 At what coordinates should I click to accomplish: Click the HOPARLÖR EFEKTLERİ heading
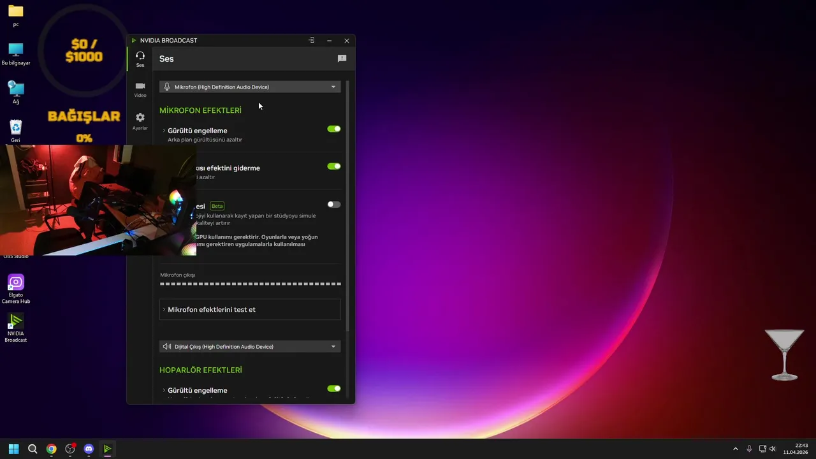[201, 370]
